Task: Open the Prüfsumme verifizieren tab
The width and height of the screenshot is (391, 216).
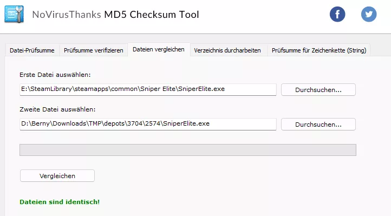Action: 94,50
